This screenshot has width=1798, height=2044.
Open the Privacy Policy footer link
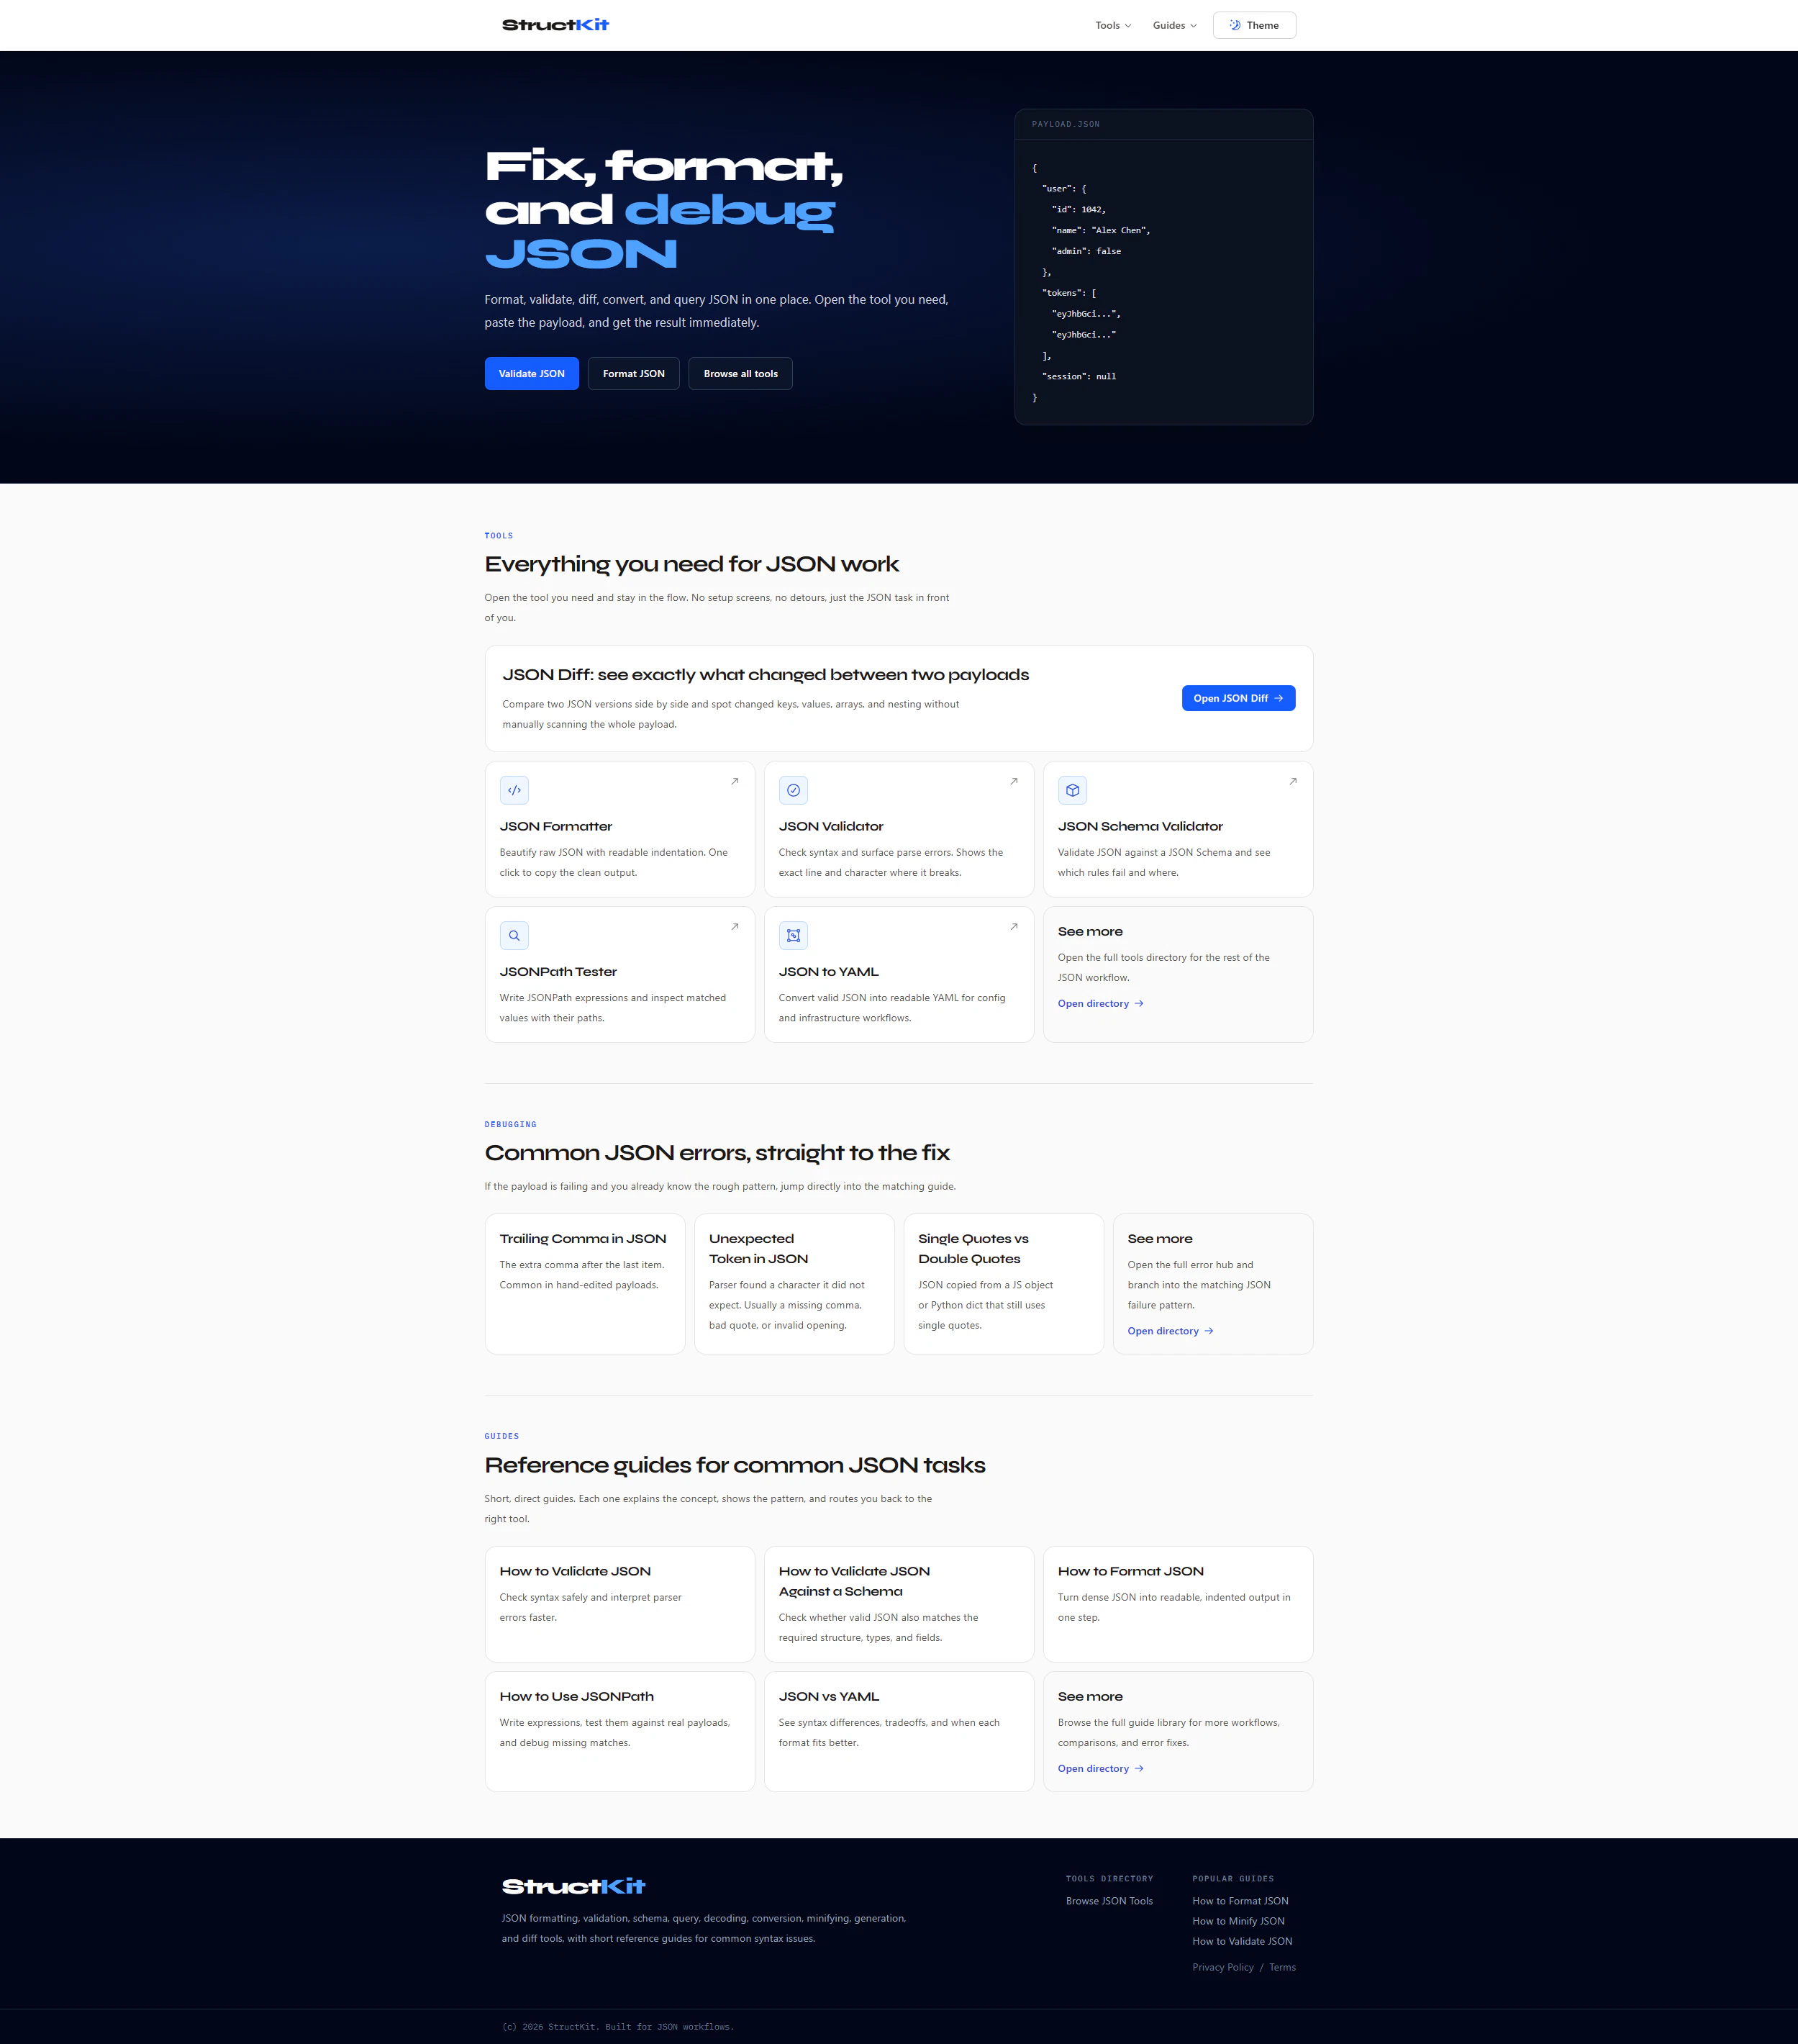[x=1221, y=1967]
